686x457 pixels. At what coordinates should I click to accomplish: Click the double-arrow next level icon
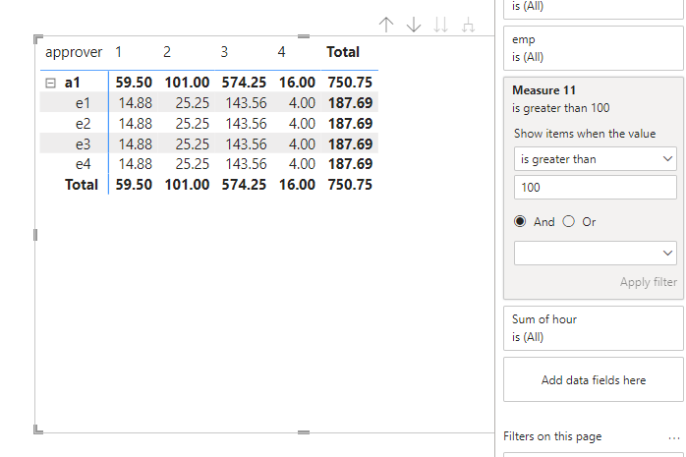click(x=440, y=25)
